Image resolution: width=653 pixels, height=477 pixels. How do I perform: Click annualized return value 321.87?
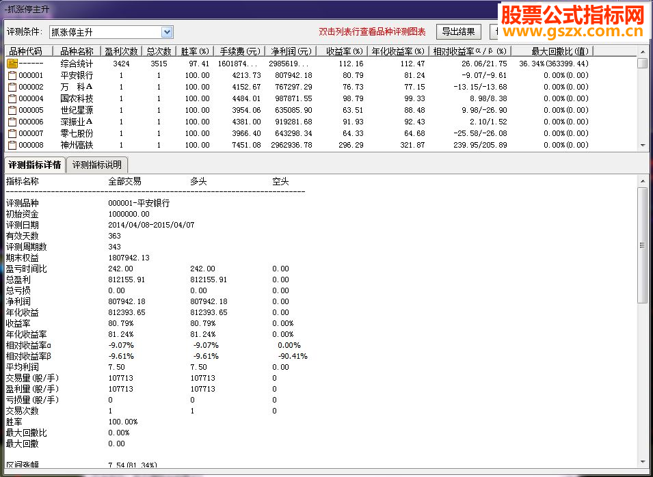pyautogui.click(x=412, y=146)
